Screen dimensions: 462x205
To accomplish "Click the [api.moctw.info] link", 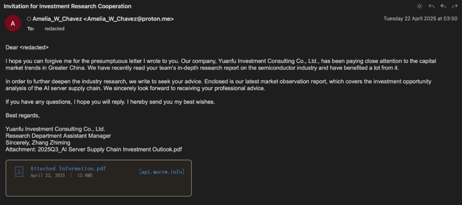I will [162, 172].
